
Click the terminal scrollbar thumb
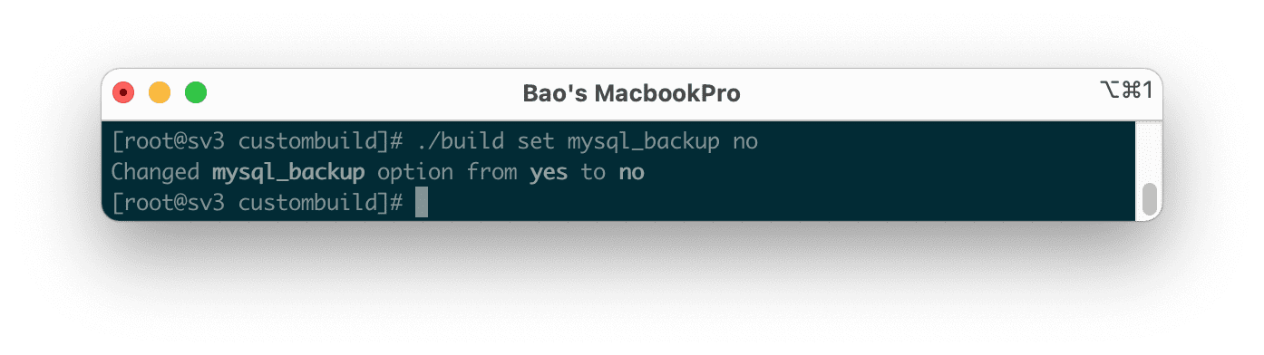[x=1150, y=199]
